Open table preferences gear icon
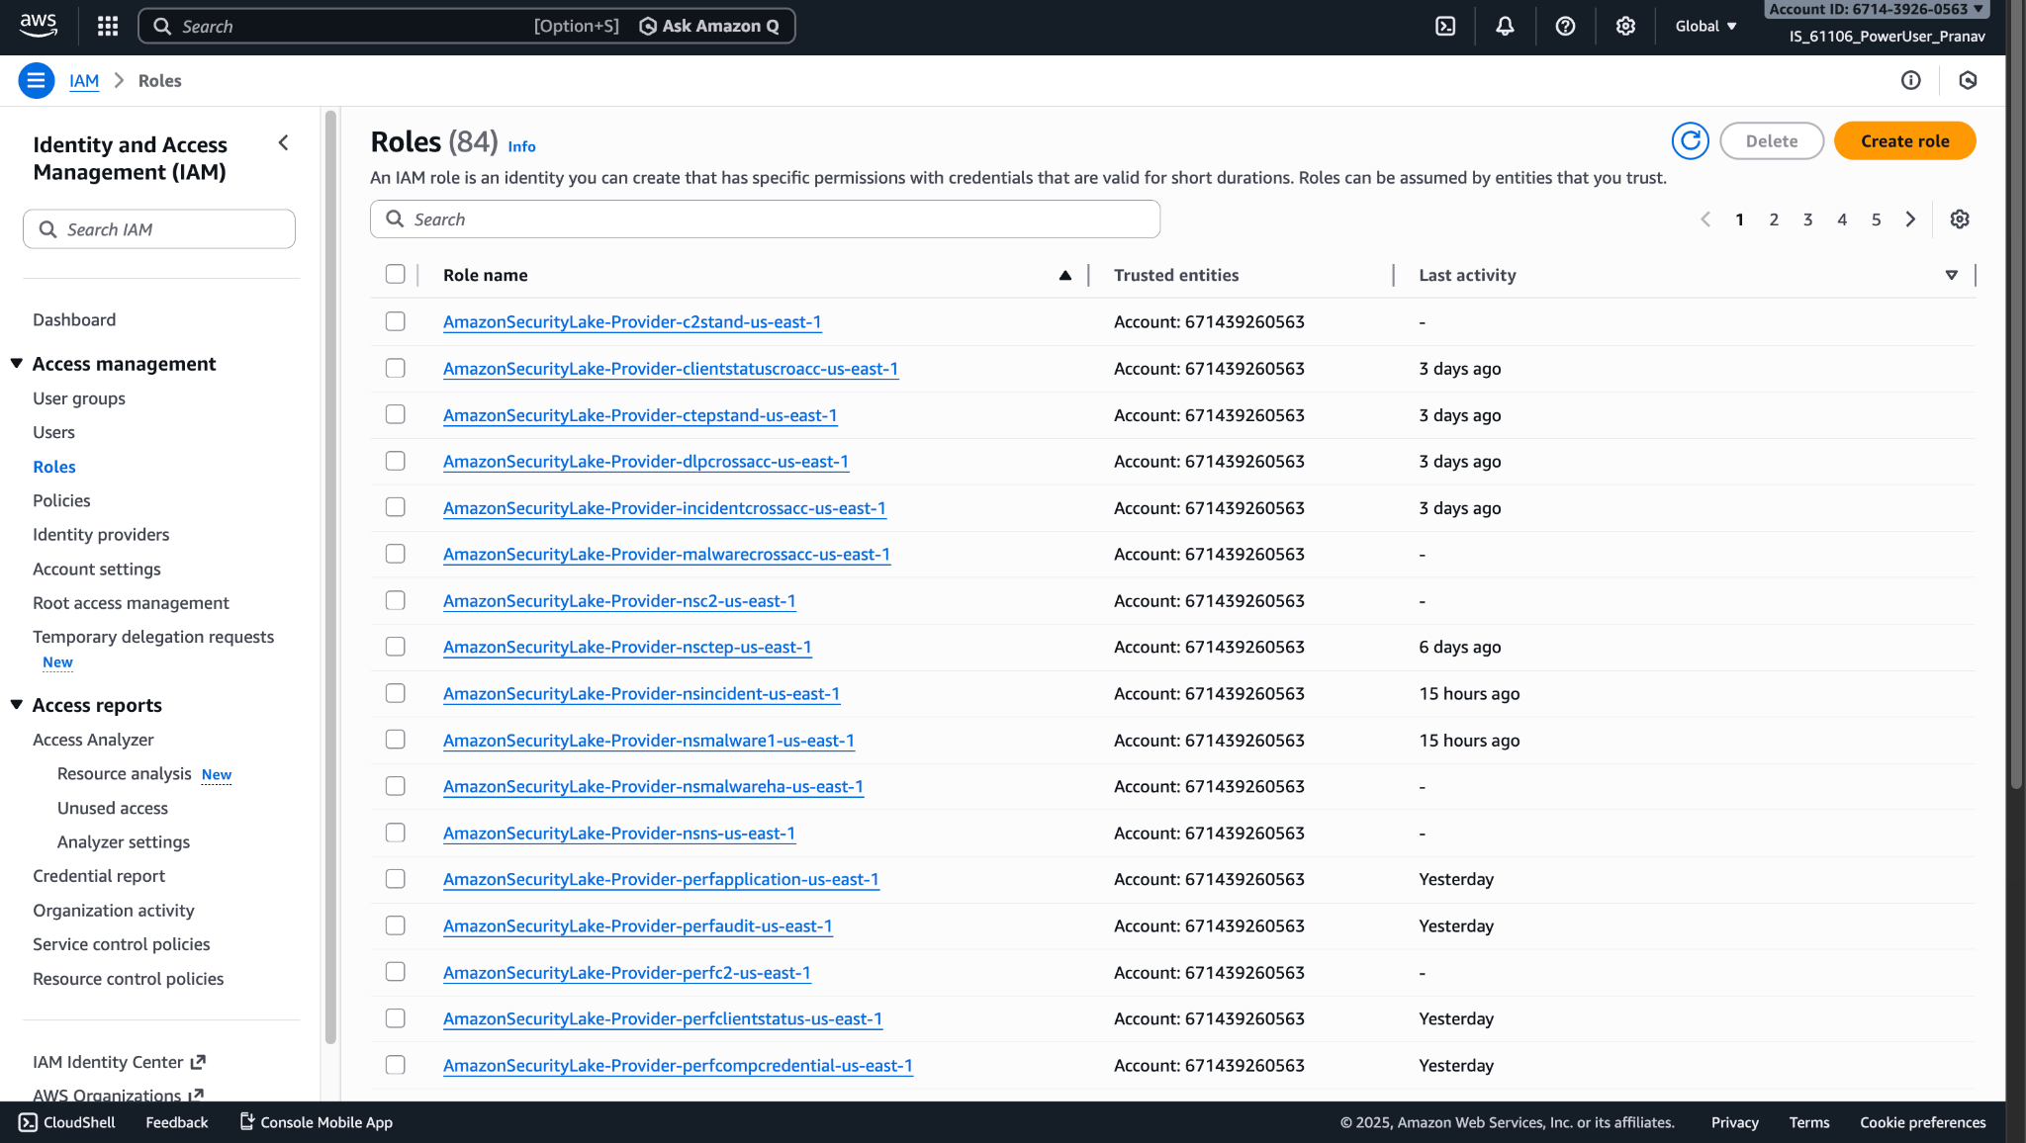2026x1143 pixels. pos(1960,220)
